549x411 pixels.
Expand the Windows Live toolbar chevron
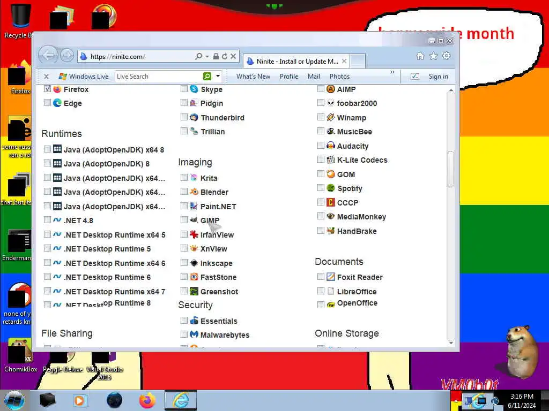(x=392, y=72)
